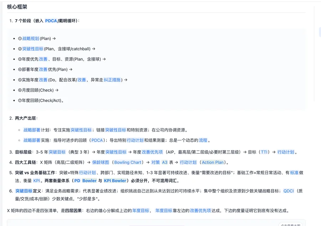Open the PD link
The height and width of the screenshot is (226, 321).
coord(77,181)
